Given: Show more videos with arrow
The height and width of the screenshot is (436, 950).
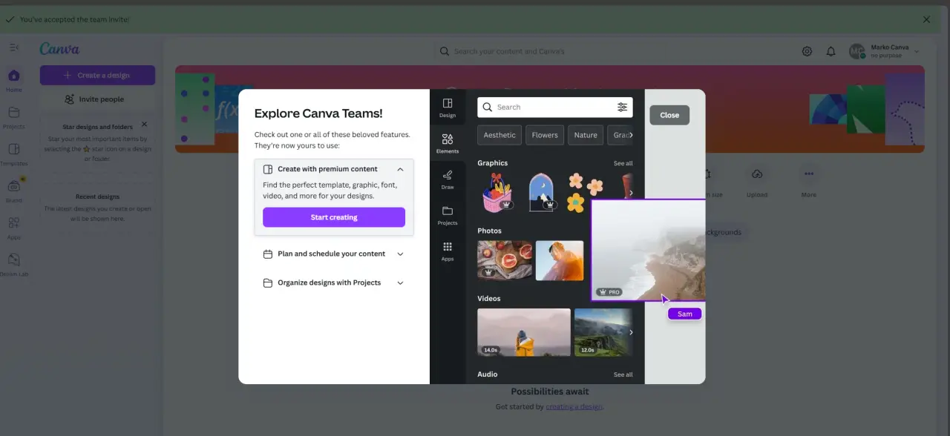Looking at the screenshot, I should click(x=631, y=332).
